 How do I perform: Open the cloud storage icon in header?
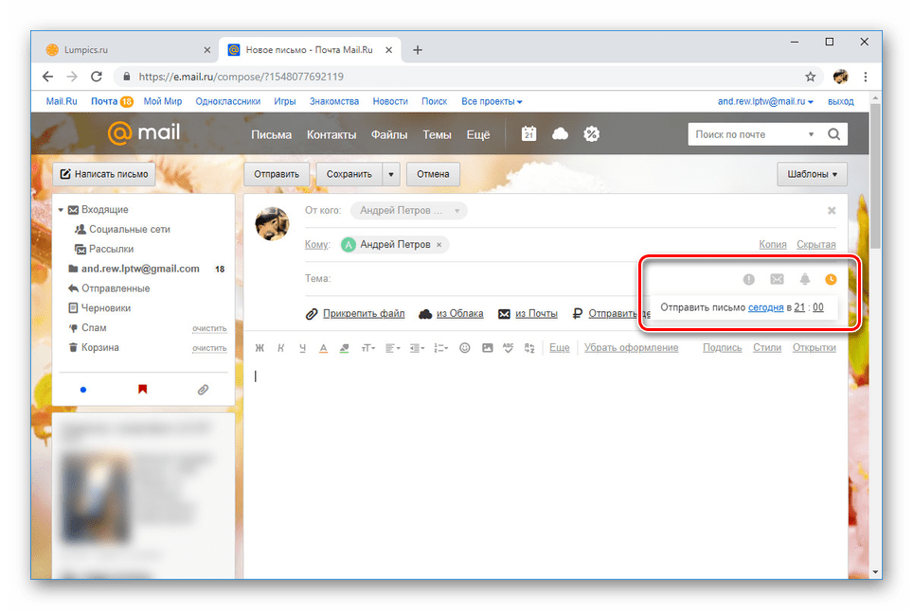point(561,134)
